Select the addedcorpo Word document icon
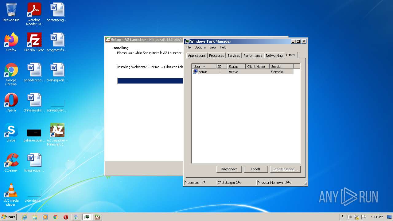Screen dimensions: 393x221 pos(34,73)
